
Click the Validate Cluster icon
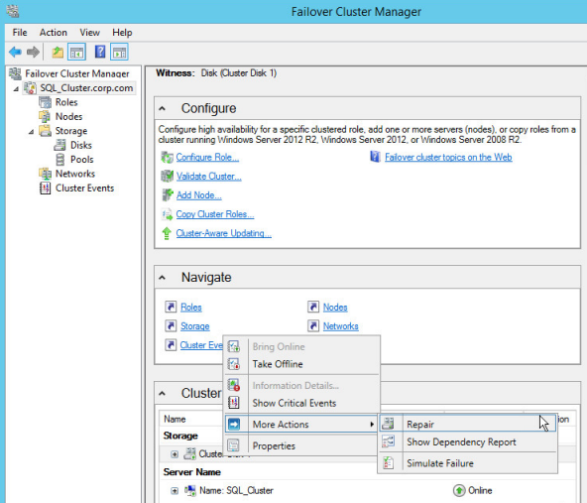tap(167, 176)
